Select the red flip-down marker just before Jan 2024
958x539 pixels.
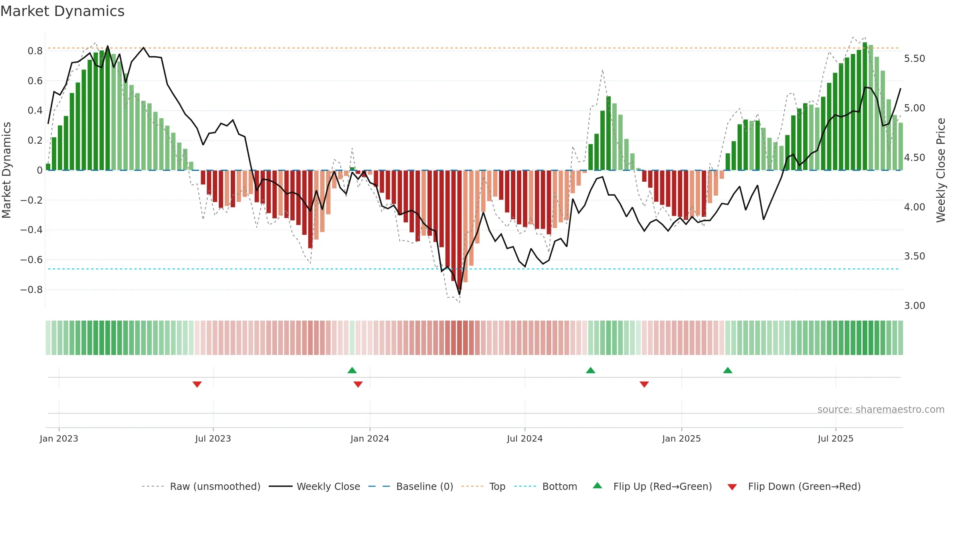tap(358, 384)
